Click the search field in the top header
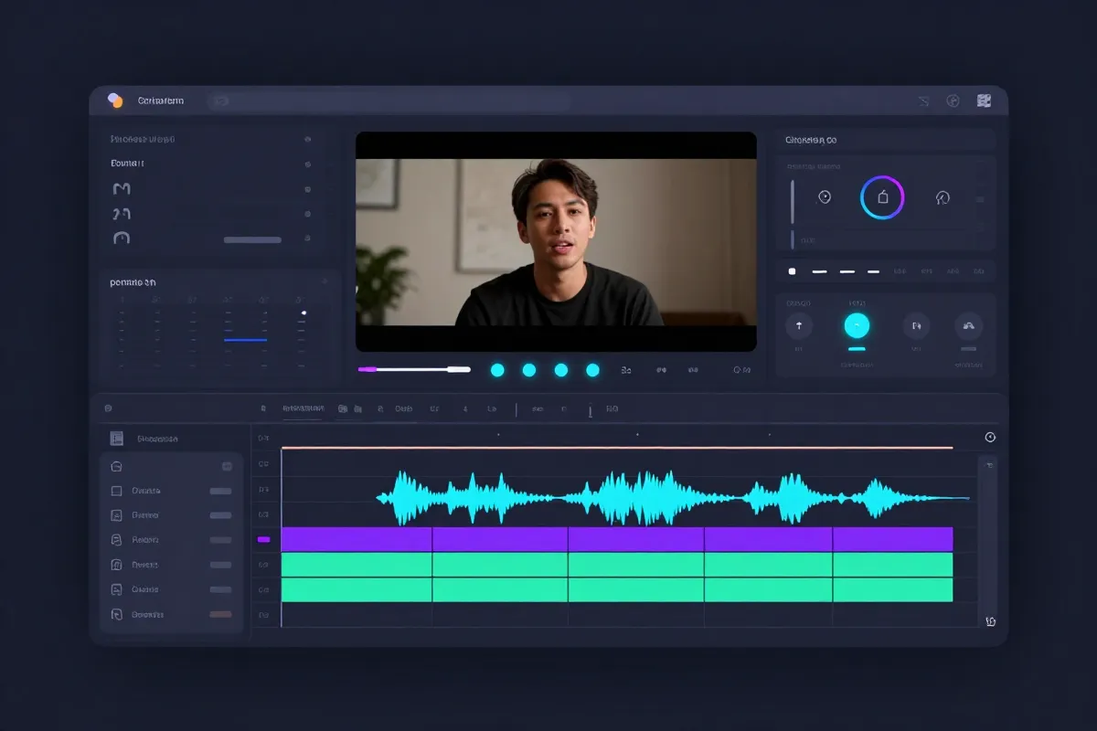1097x731 pixels. point(389,101)
